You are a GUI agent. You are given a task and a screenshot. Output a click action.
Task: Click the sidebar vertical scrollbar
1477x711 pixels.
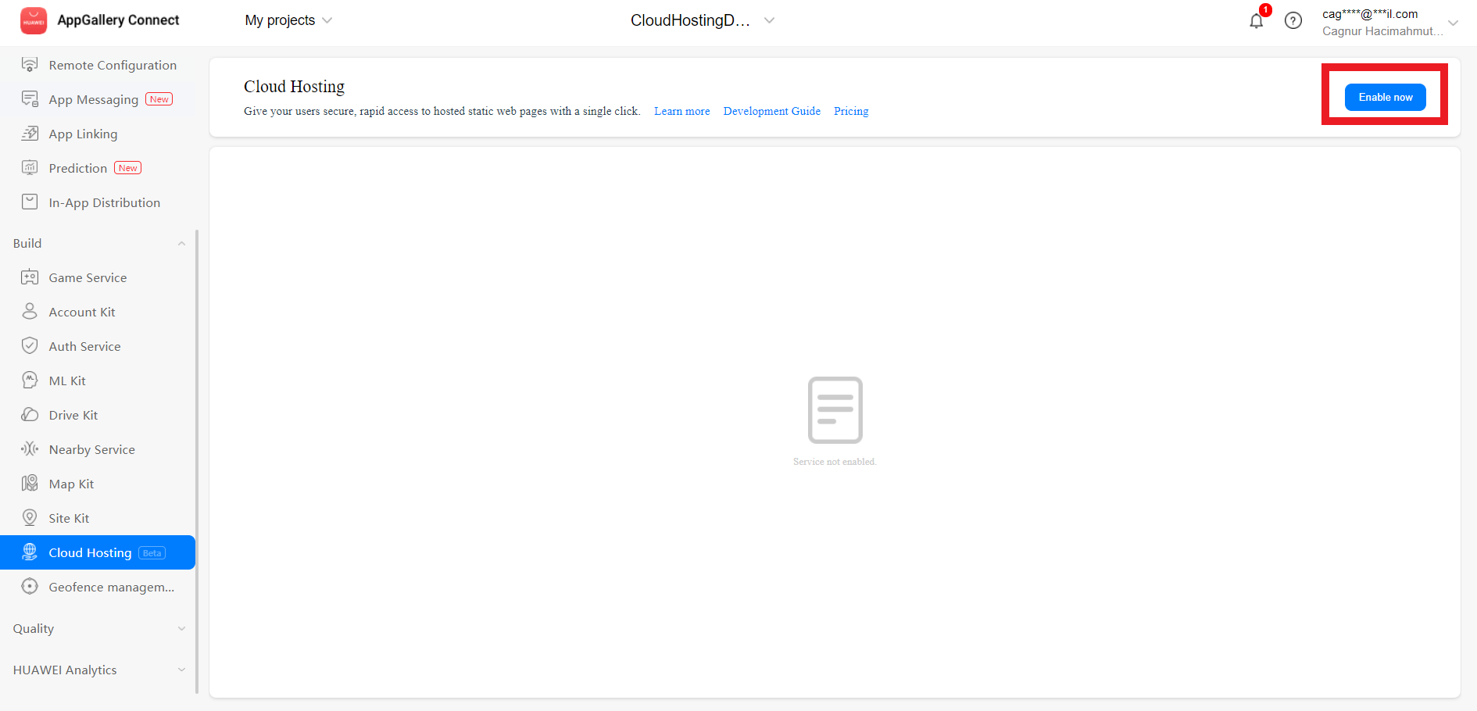click(x=197, y=461)
